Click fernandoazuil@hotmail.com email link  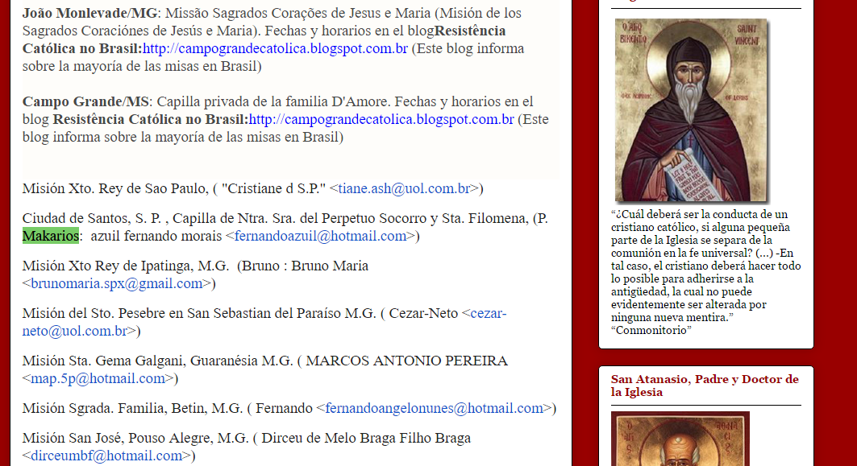click(x=320, y=237)
